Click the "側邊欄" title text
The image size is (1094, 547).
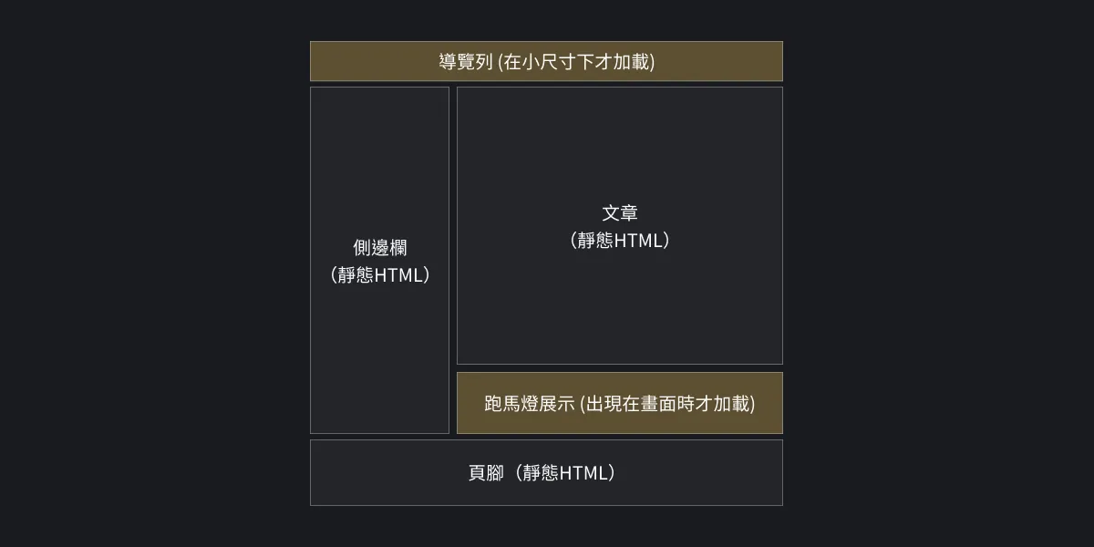click(379, 247)
